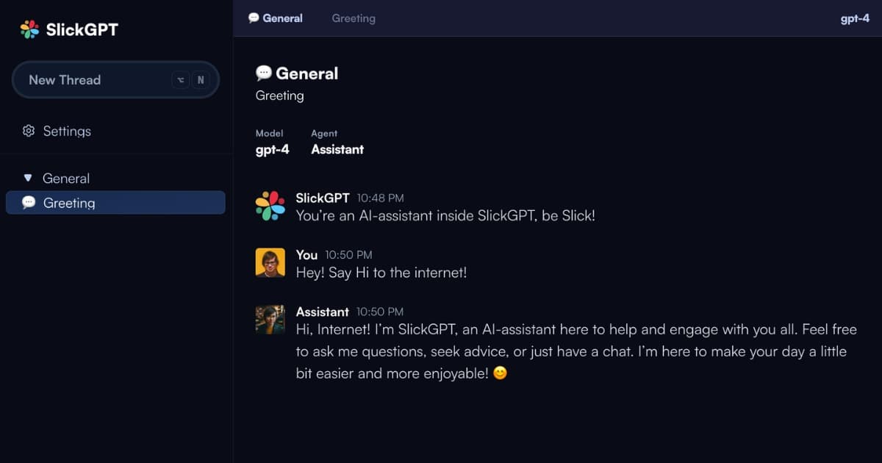
Task: Click the smiley emoji in the Assistant message
Action: pyautogui.click(x=498, y=373)
